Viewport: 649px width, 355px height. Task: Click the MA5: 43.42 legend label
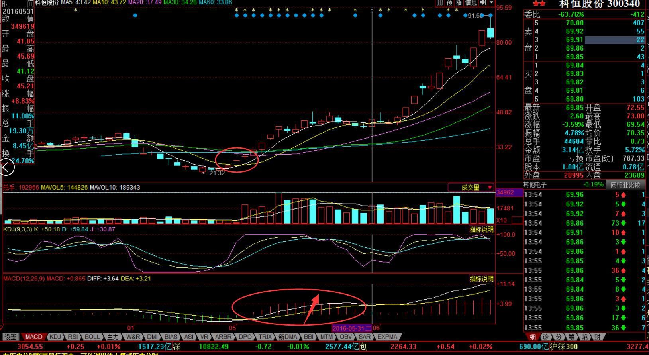(75, 3)
